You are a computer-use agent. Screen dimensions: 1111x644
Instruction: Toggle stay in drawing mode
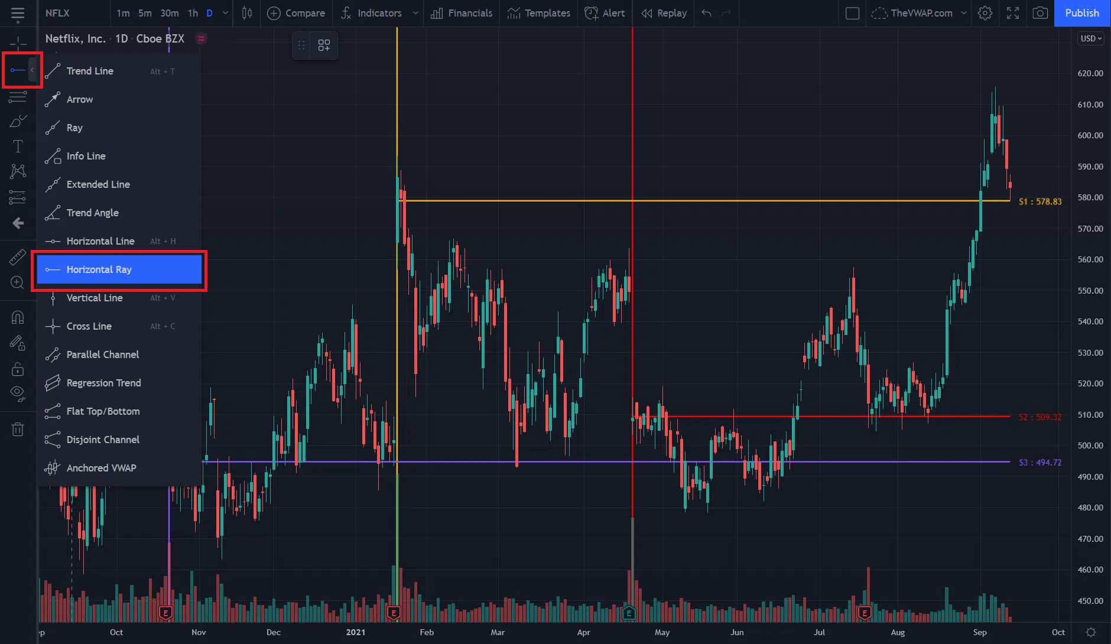point(18,343)
